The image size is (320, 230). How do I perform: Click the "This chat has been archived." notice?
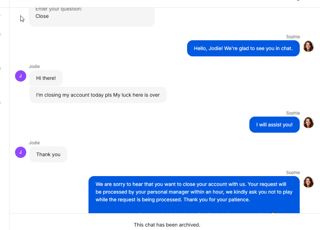[167, 225]
